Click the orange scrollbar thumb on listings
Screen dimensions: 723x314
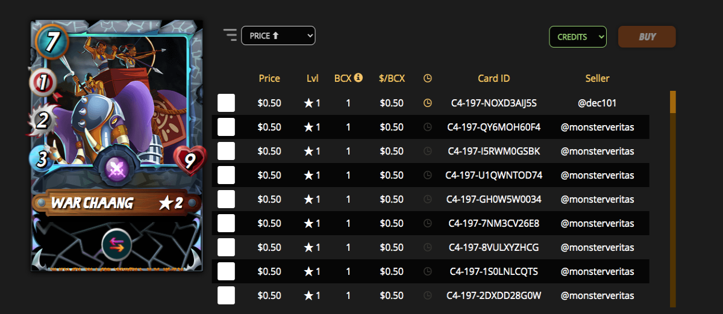coord(673,102)
